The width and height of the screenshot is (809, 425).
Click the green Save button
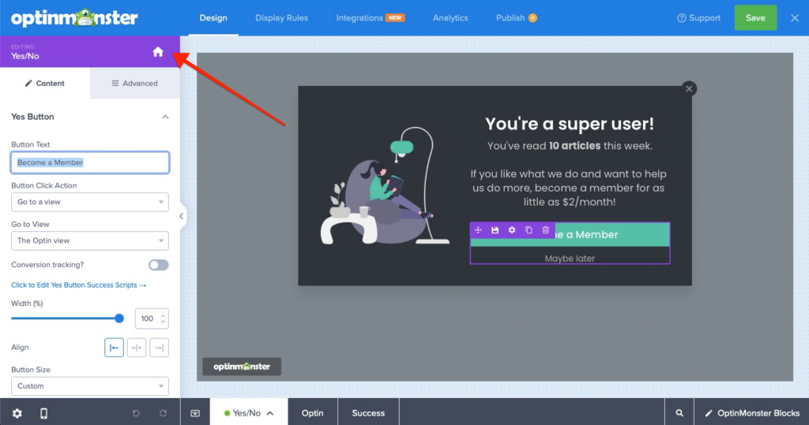pos(755,18)
